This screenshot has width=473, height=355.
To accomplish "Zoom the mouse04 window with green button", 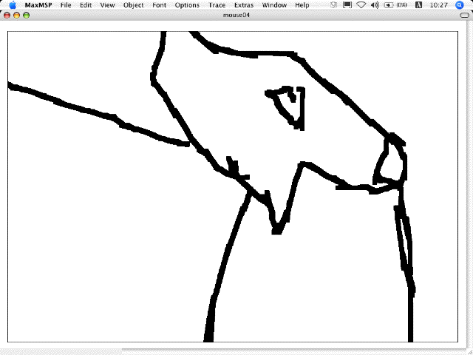I will coord(27,15).
